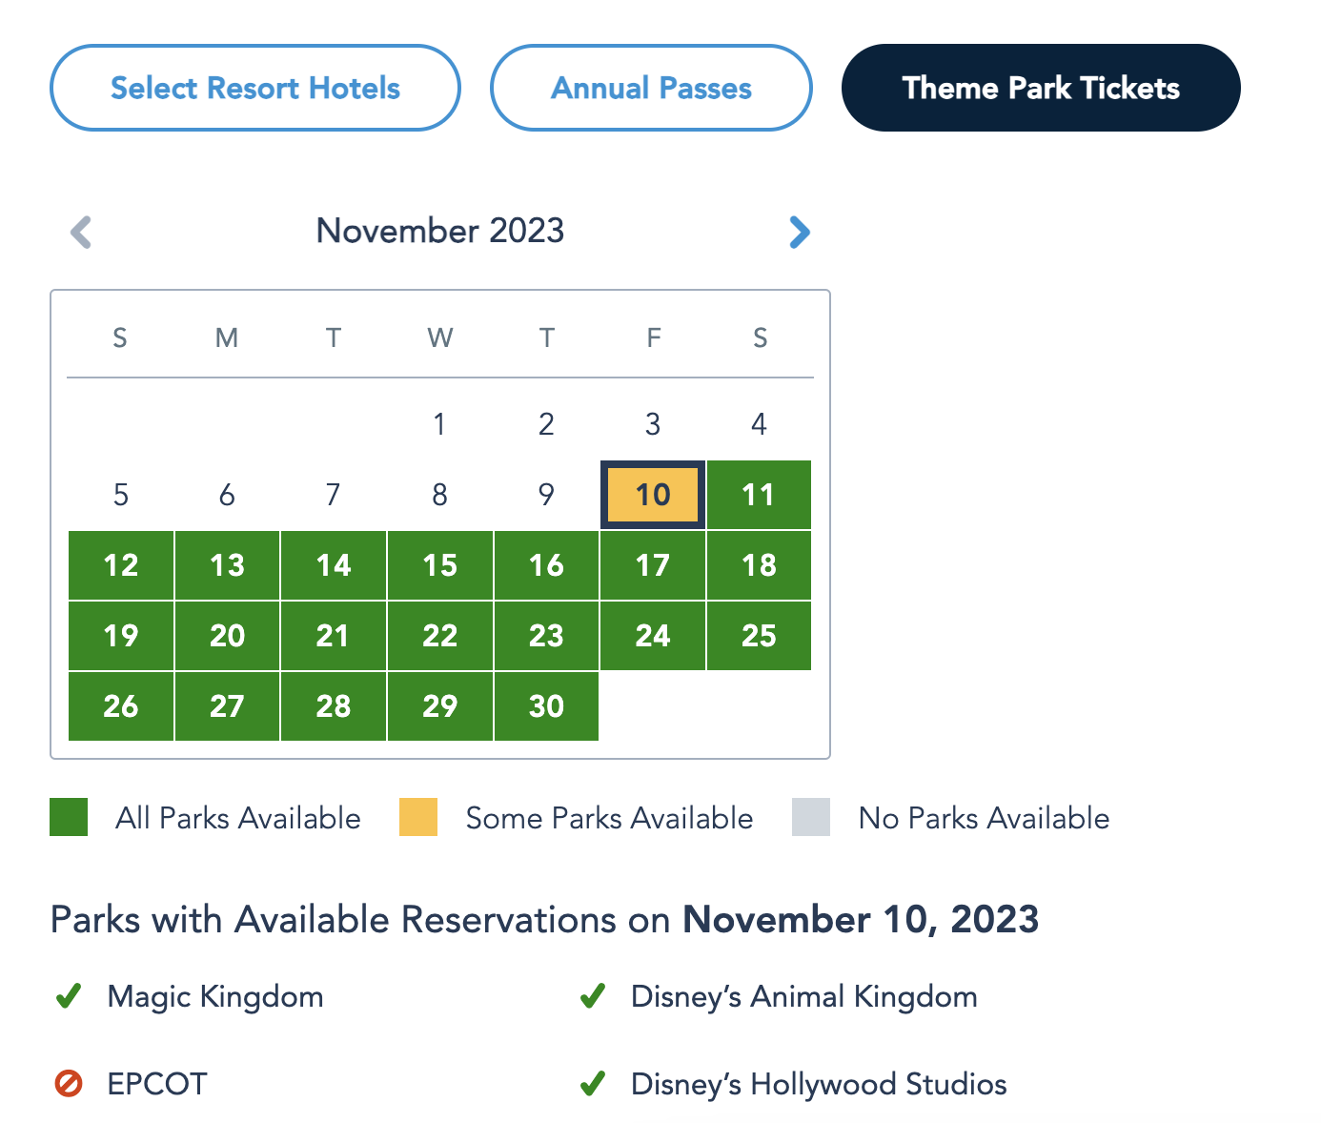Pick November 26 on the calendar
The height and width of the screenshot is (1123, 1321).
121,706
